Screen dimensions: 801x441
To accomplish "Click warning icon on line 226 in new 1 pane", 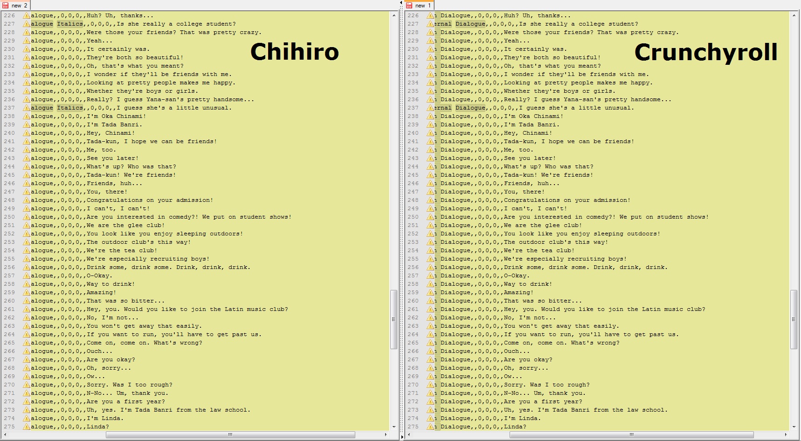I will coord(430,16).
